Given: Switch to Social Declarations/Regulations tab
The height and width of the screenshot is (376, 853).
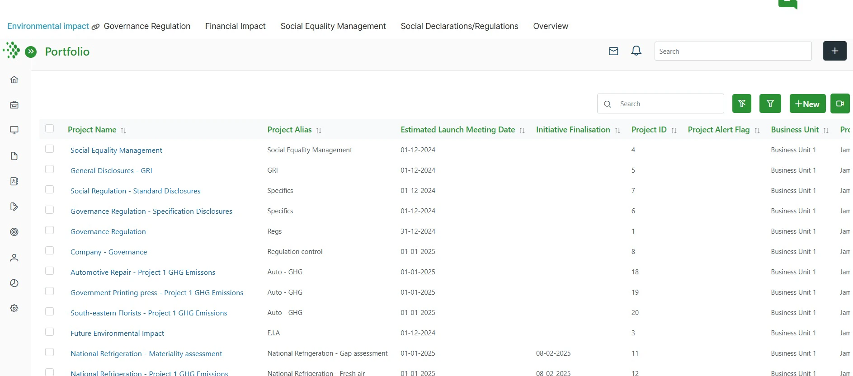Looking at the screenshot, I should (x=459, y=26).
